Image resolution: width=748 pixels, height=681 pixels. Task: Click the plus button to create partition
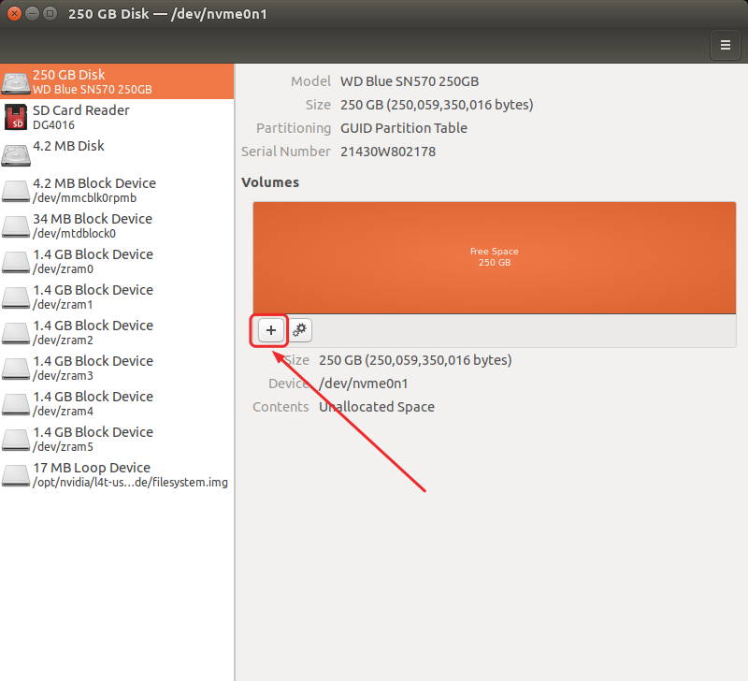[x=270, y=330]
